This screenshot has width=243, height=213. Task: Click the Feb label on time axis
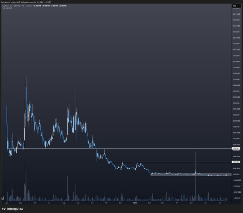[x=149, y=203]
